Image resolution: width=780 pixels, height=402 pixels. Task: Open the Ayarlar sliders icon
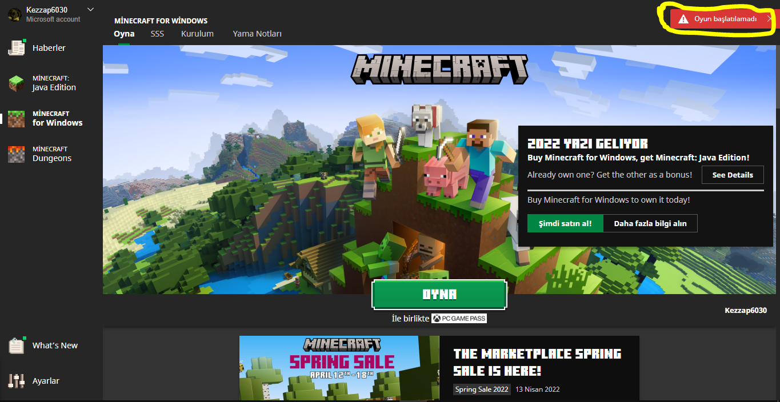pos(16,381)
